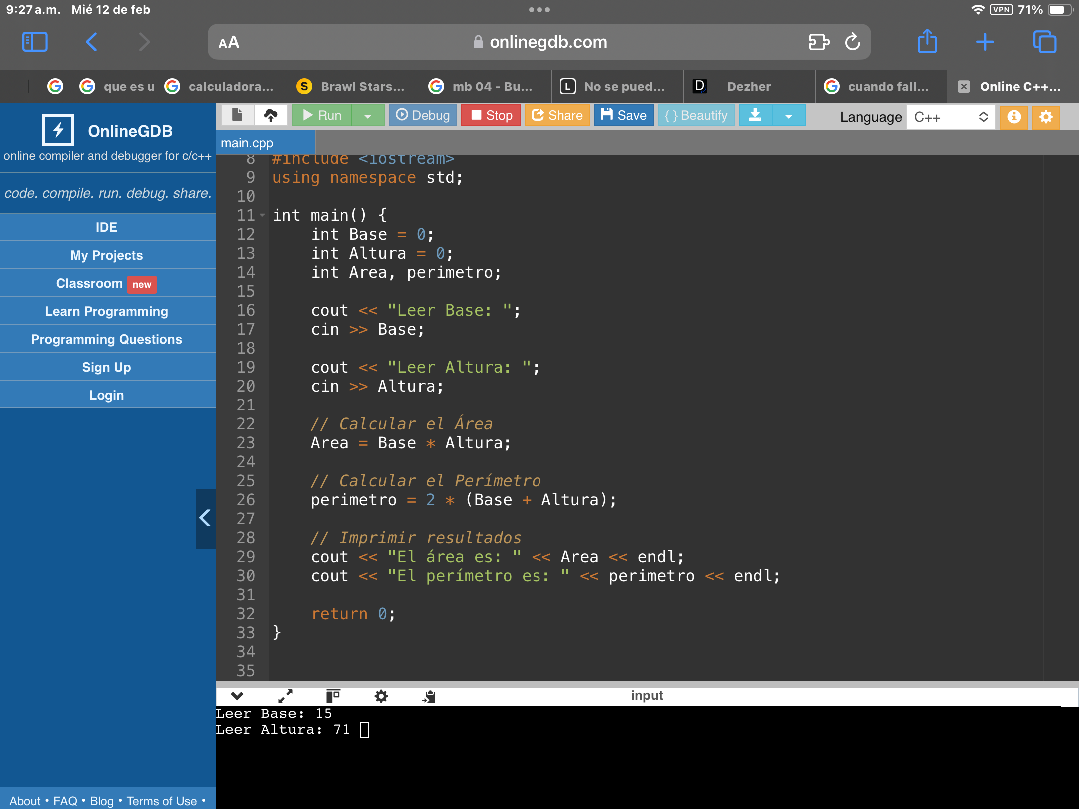The height and width of the screenshot is (809, 1079).
Task: Select the main.cpp file tab
Action: (248, 143)
